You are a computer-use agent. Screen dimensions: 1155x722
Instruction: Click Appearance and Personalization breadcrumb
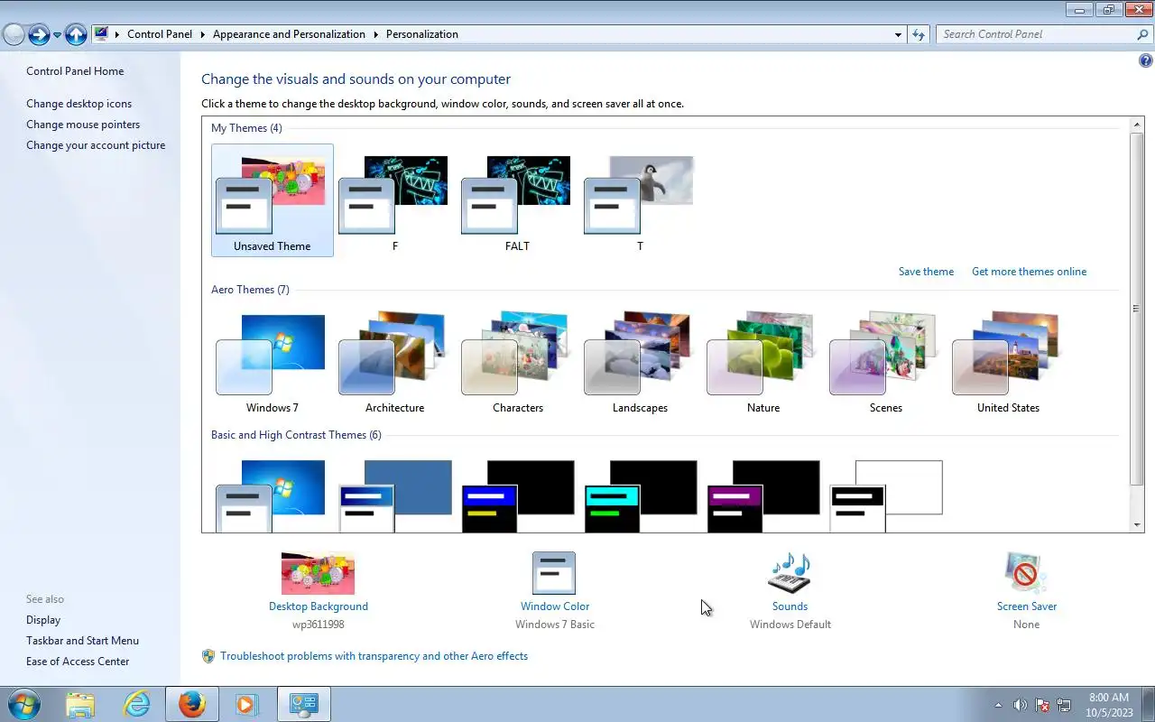click(x=289, y=34)
